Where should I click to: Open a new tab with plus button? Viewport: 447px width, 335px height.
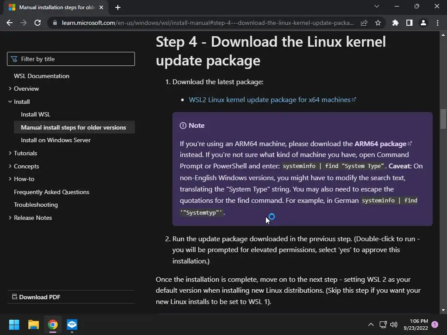118,7
